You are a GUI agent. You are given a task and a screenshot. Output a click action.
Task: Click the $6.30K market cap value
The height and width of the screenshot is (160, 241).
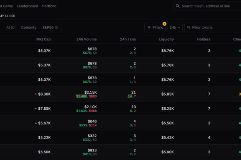coord(44,94)
